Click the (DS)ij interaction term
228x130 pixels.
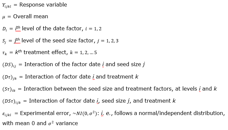(x=9, y=65)
